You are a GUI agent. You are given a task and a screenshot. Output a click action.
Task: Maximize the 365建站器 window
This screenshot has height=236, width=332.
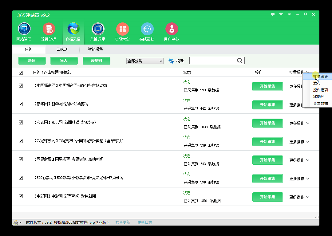[305, 14]
